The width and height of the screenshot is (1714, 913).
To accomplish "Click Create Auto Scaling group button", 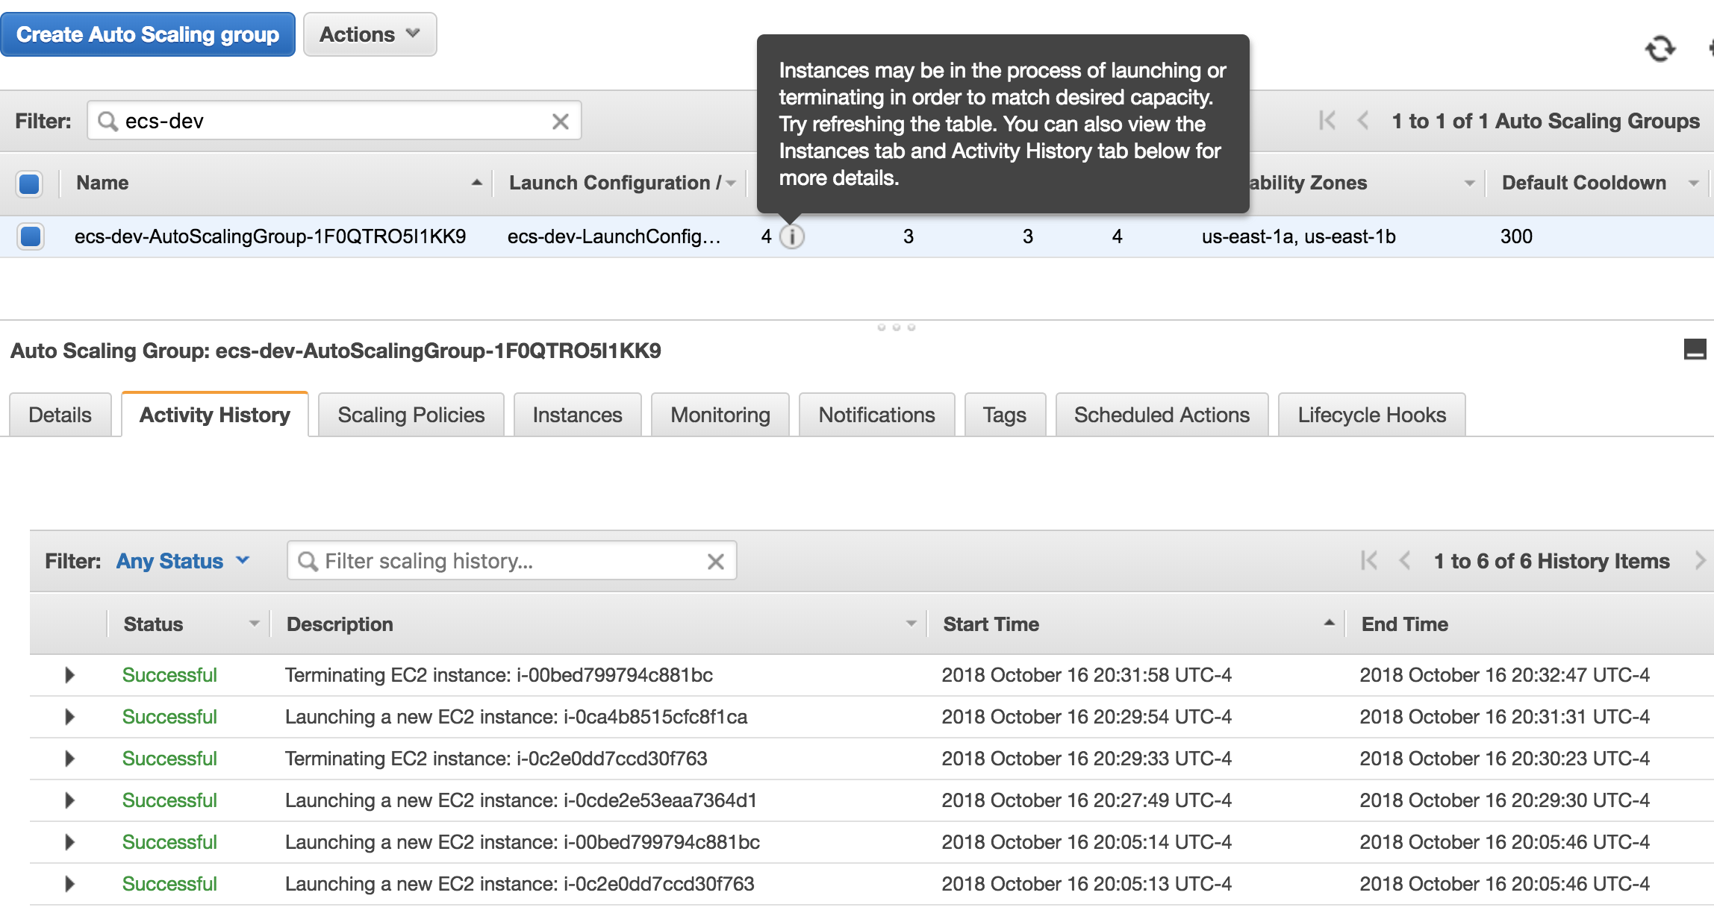I will pyautogui.click(x=147, y=32).
